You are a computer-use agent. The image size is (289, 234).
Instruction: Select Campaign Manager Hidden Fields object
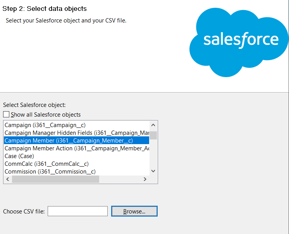(76, 133)
